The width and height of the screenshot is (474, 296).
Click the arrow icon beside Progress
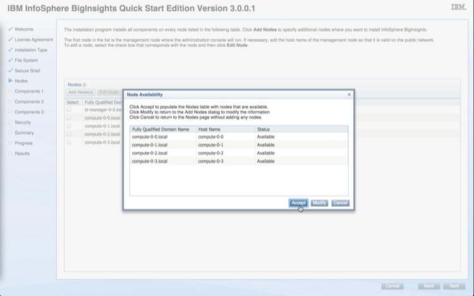coord(10,142)
